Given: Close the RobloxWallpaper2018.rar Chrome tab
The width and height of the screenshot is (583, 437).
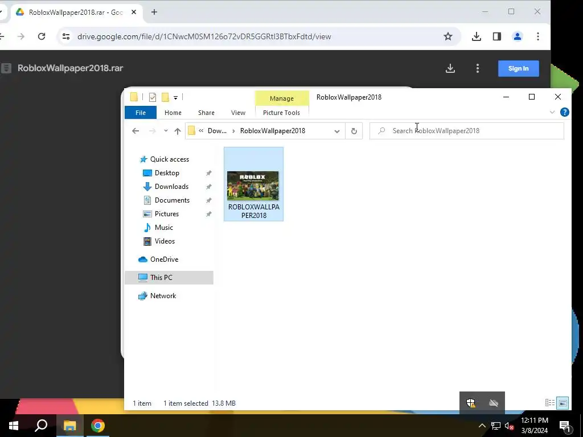Looking at the screenshot, I should [x=134, y=13].
